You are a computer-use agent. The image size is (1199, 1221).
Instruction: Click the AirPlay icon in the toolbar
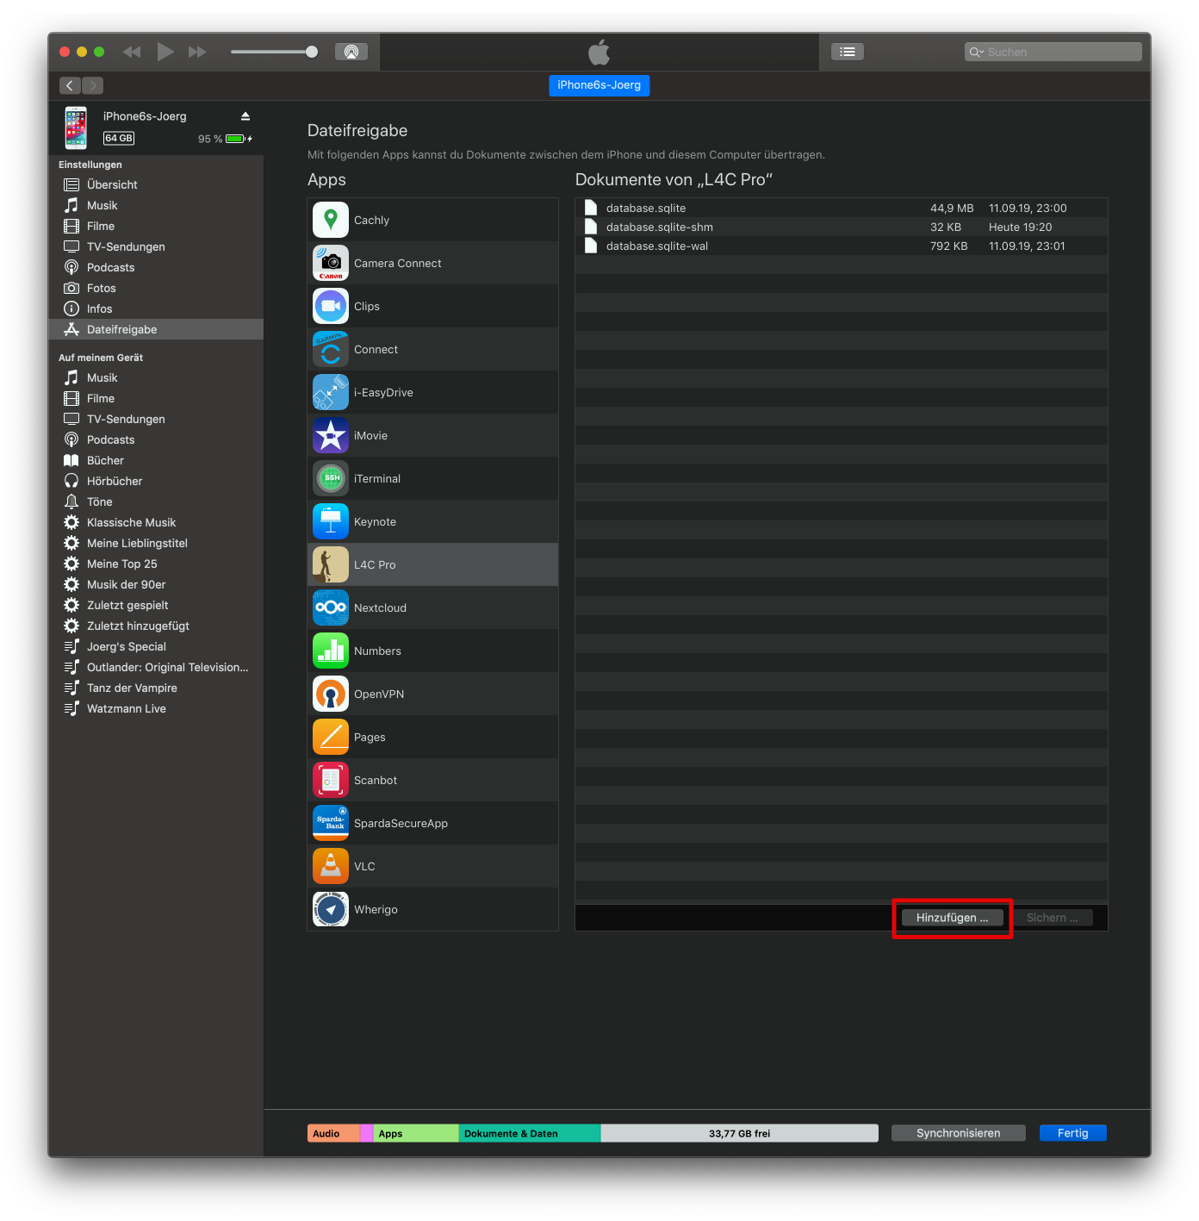click(351, 52)
